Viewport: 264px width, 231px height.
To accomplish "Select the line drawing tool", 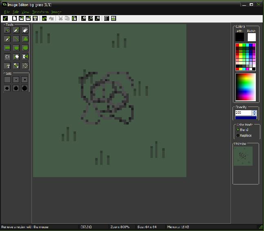I will click(x=16, y=39).
